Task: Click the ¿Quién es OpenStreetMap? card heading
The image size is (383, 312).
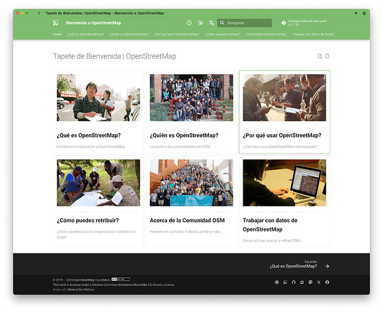Action: [x=184, y=135]
